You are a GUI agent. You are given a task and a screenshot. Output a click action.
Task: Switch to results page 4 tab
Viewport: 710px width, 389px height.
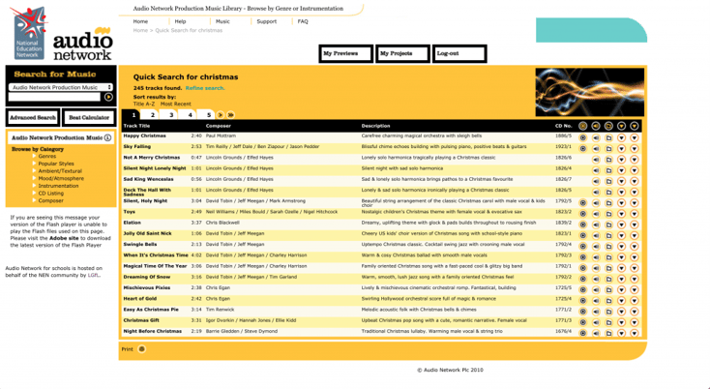coord(190,115)
